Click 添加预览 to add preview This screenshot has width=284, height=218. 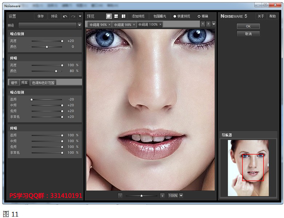pyautogui.click(x=138, y=16)
